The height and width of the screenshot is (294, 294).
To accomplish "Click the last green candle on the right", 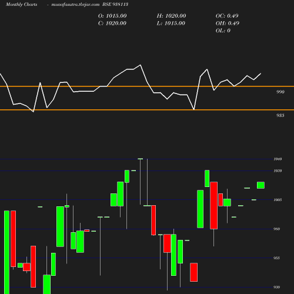I will (x=260, y=185).
